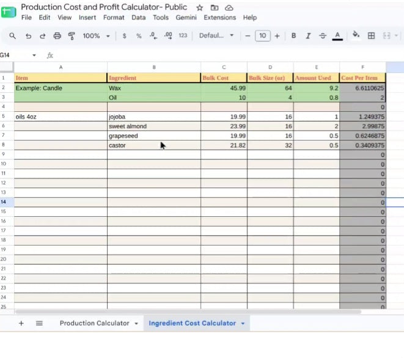Open the Tools menu
This screenshot has height=358, width=404.
pyautogui.click(x=161, y=18)
